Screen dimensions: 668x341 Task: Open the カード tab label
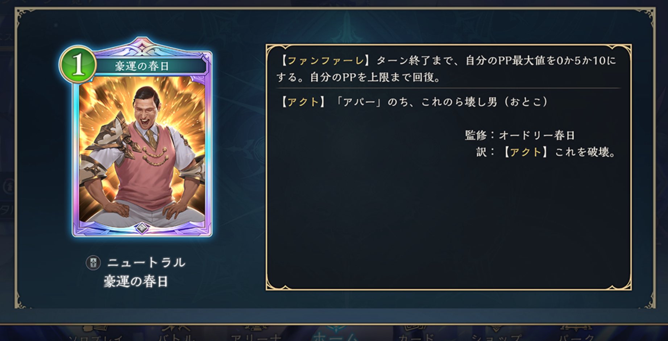pos(416,338)
